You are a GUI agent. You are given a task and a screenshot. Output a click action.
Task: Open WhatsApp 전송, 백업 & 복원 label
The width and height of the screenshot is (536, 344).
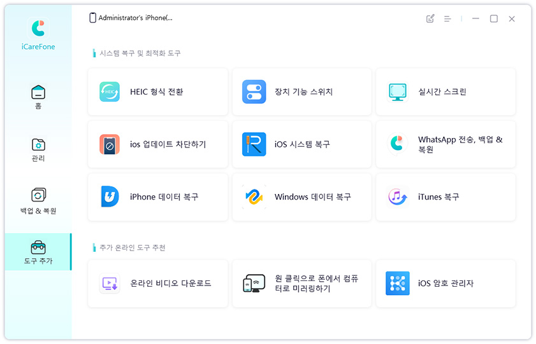coord(460,144)
